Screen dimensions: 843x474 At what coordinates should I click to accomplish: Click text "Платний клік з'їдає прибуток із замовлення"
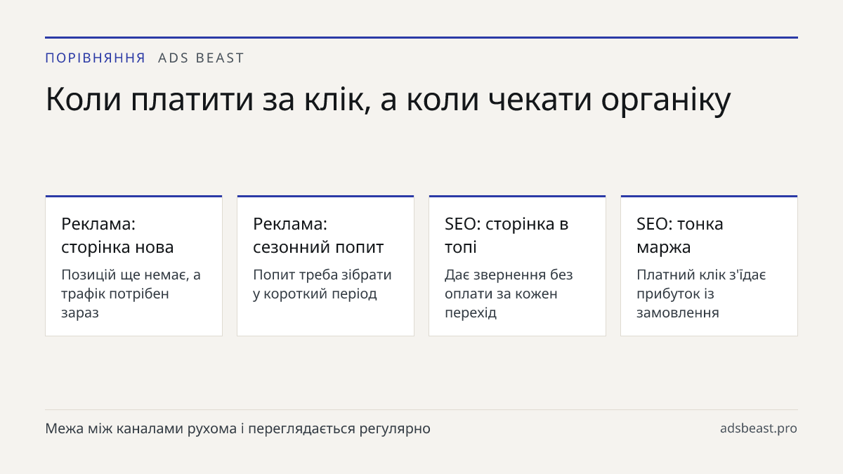[701, 294]
